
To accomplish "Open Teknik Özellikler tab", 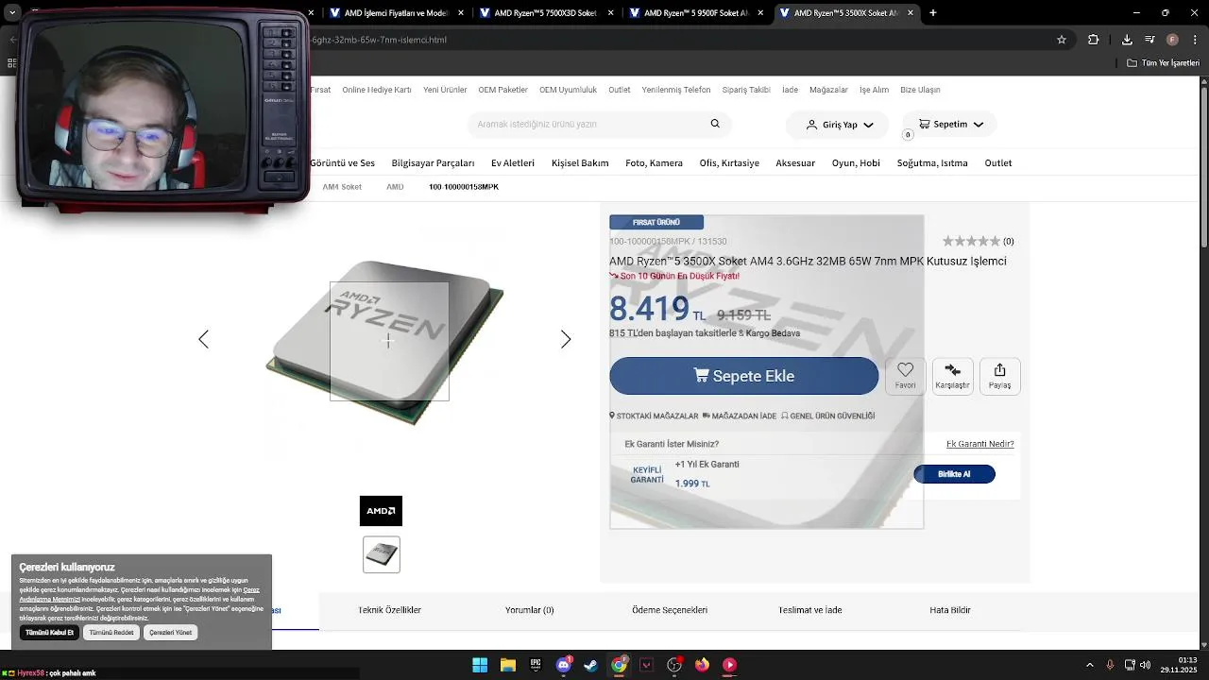I will [389, 610].
